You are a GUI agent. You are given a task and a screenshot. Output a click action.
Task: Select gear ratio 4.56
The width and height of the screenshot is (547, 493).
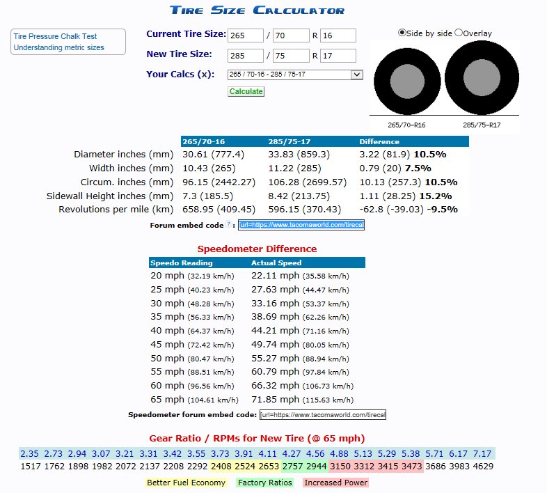point(315,454)
